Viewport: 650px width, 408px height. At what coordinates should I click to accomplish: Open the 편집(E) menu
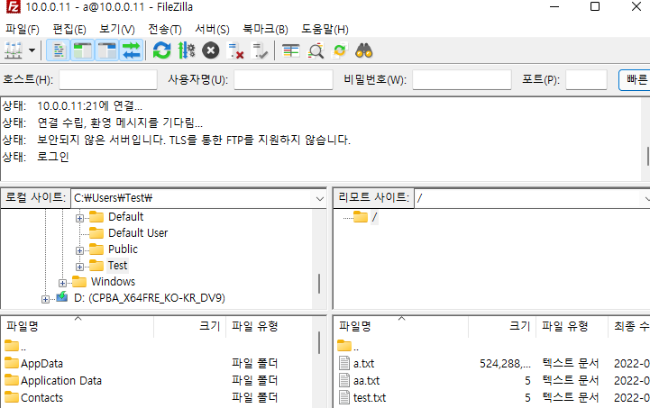point(69,29)
